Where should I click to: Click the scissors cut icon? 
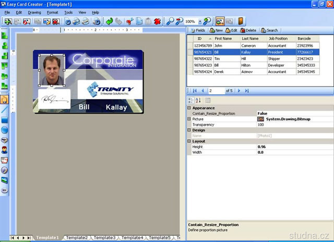tap(129, 21)
